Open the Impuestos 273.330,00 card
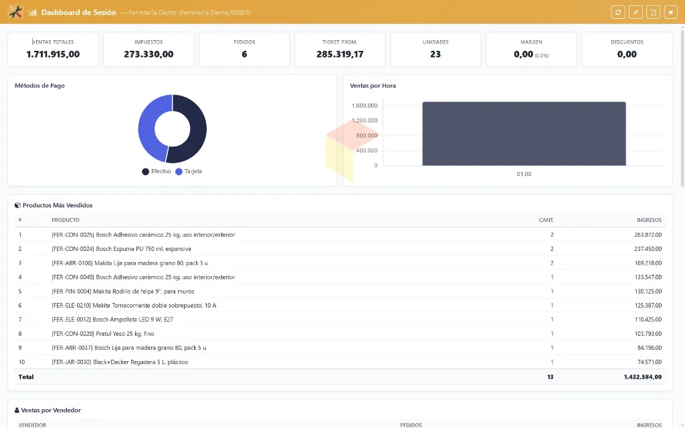 pos(149,49)
